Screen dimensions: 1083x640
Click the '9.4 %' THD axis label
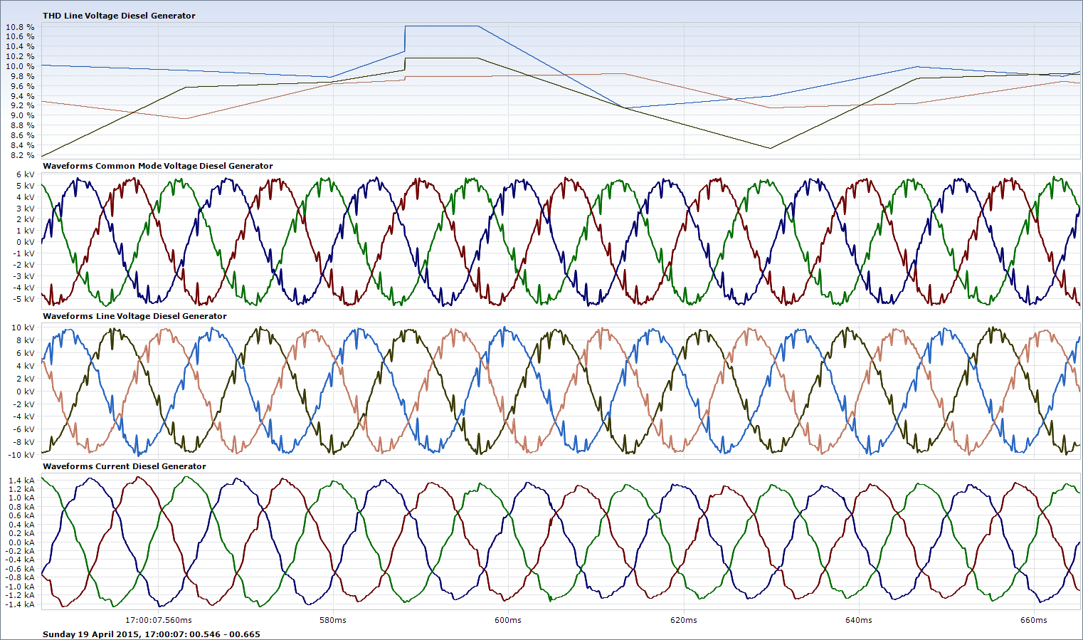(x=22, y=96)
